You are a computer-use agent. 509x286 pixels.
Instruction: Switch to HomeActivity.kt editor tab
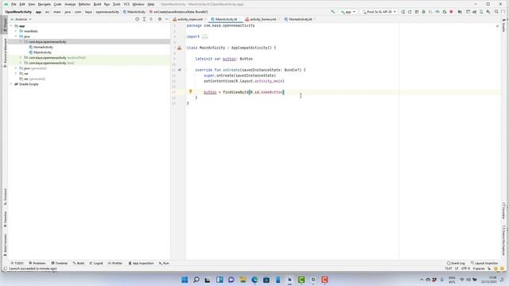pyautogui.click(x=300, y=19)
